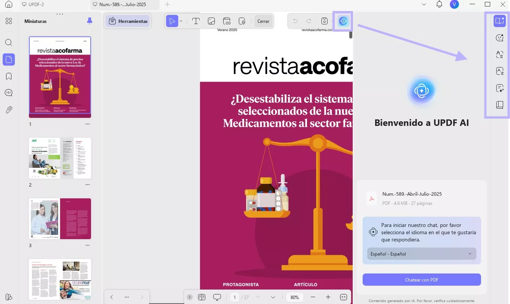Go to next view arrow
The image size is (510, 304).
pos(142,297)
